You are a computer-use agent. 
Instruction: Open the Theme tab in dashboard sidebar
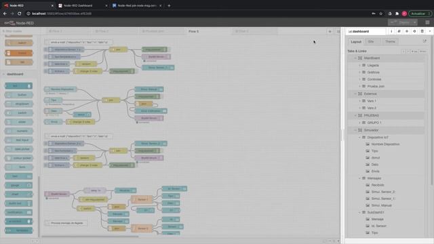(x=390, y=41)
